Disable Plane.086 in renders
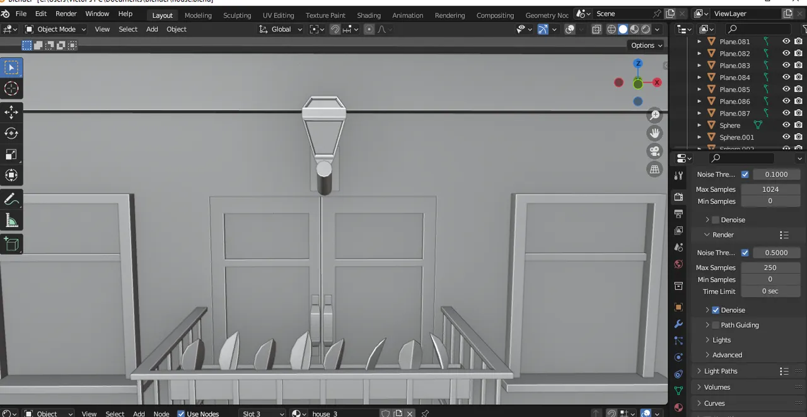The image size is (807, 417). click(799, 102)
